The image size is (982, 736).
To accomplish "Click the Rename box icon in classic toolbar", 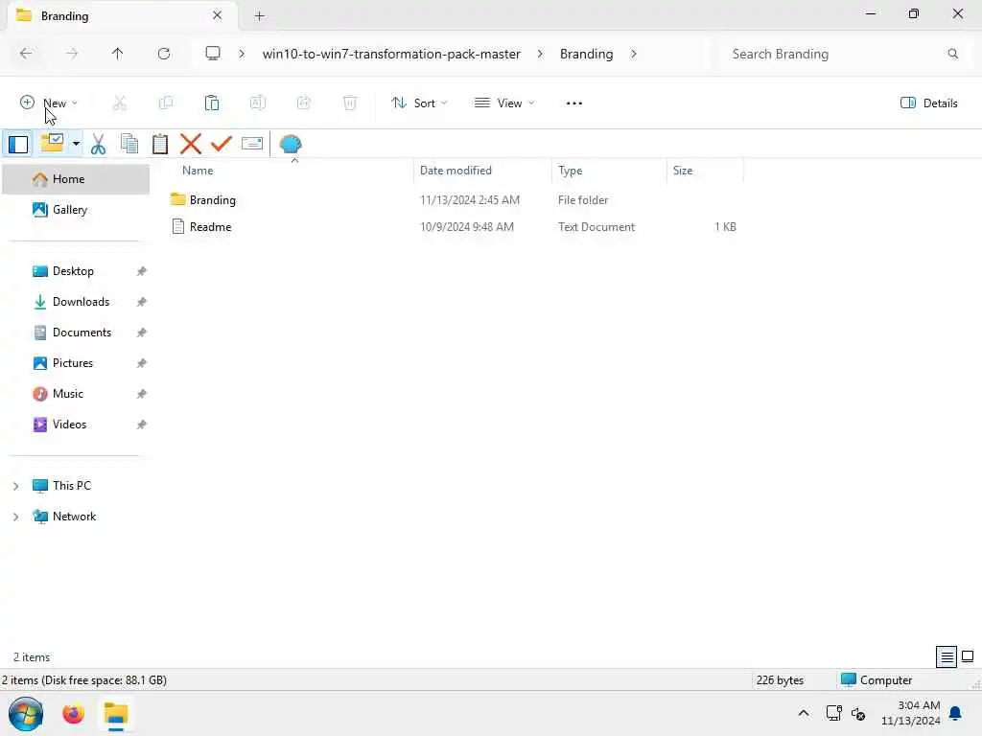I will coord(252,145).
